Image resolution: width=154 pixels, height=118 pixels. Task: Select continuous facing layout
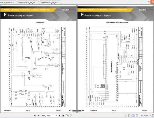tap(137, 116)
